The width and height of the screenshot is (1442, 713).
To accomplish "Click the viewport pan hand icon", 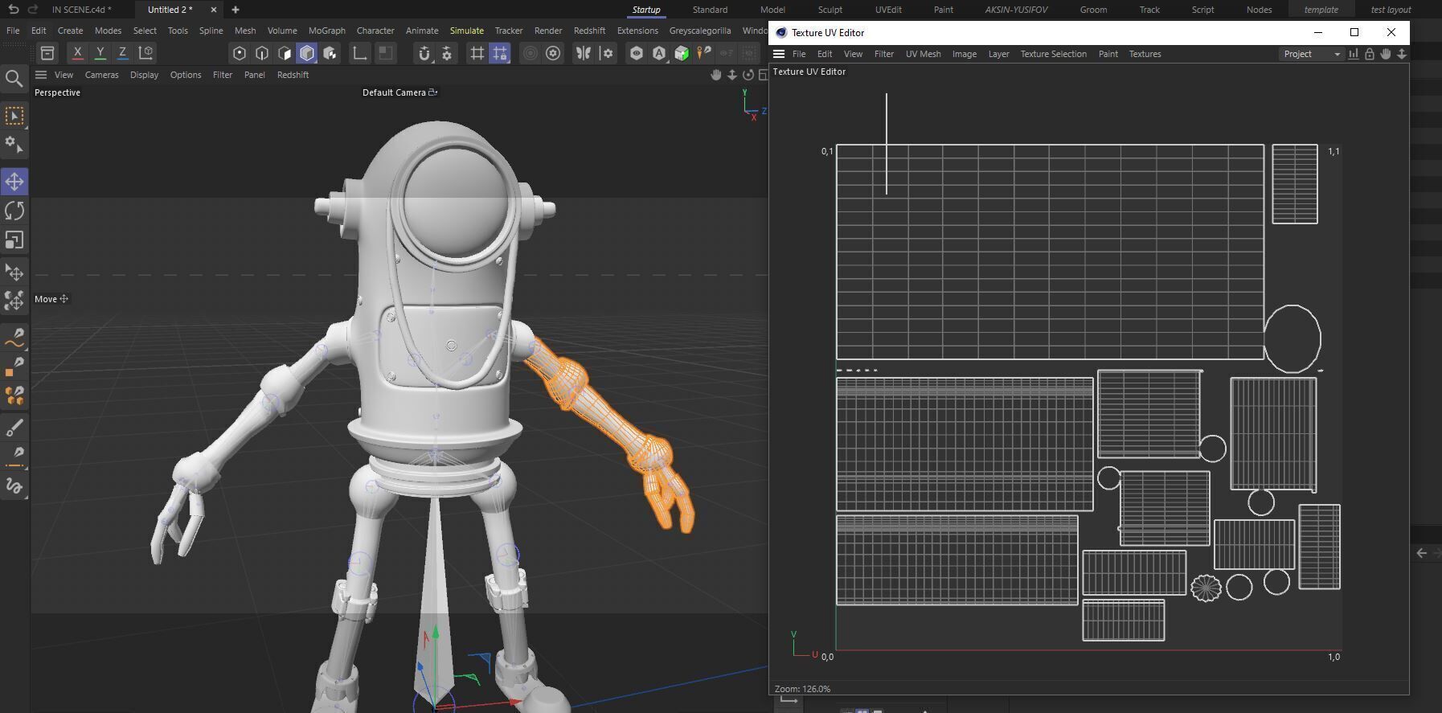I will (x=715, y=75).
